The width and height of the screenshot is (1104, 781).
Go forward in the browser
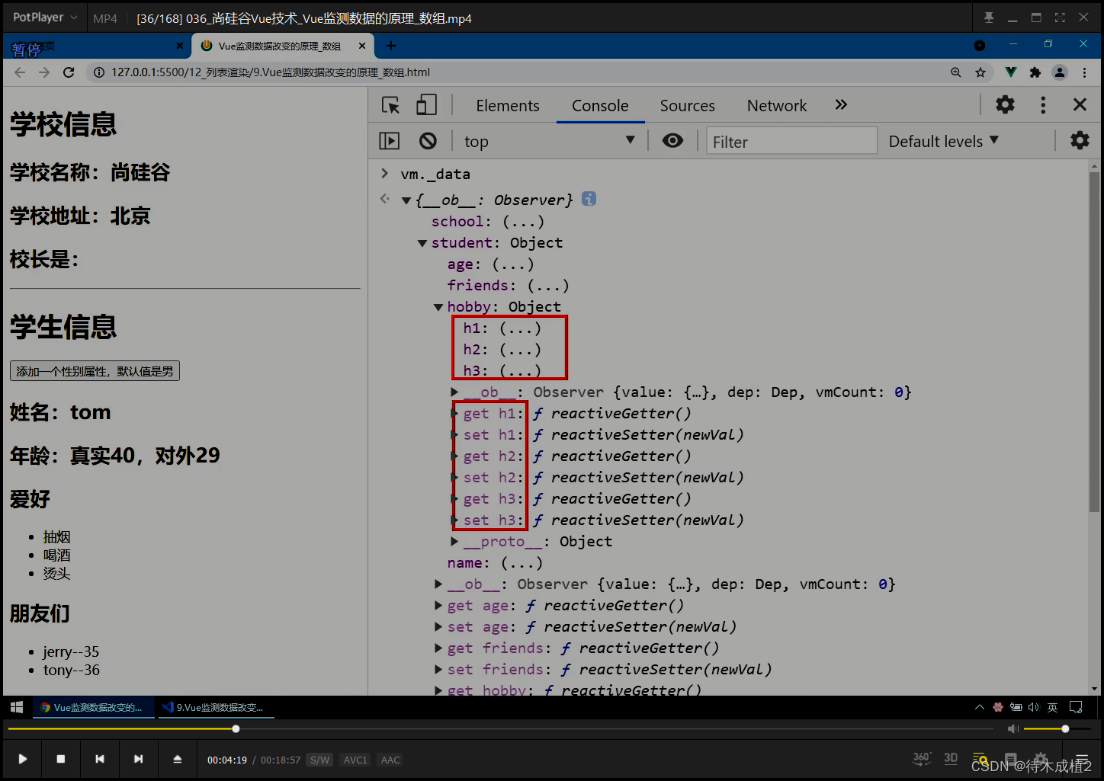[x=44, y=72]
